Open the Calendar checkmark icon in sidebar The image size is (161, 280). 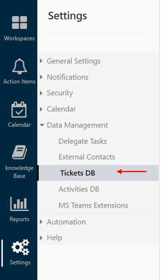(x=19, y=109)
